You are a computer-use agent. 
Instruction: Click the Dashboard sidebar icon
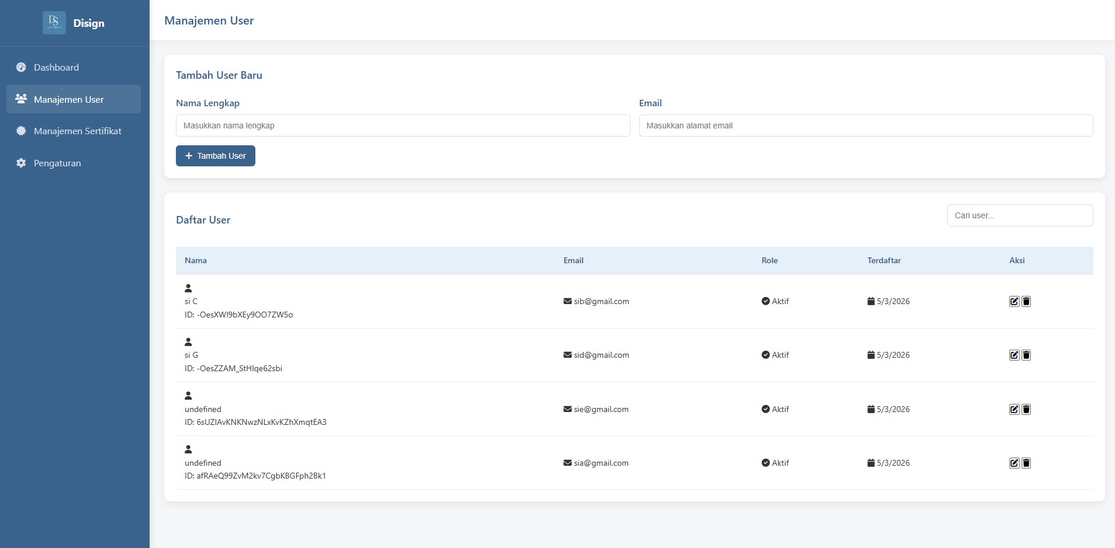point(20,67)
